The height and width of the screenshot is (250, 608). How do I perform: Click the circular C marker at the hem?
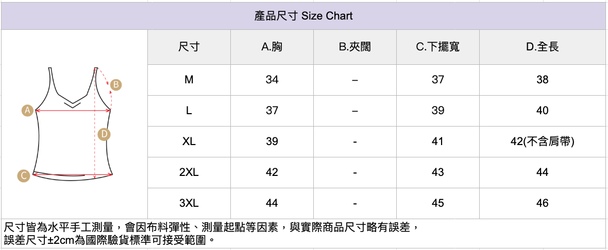pyautogui.click(x=23, y=175)
